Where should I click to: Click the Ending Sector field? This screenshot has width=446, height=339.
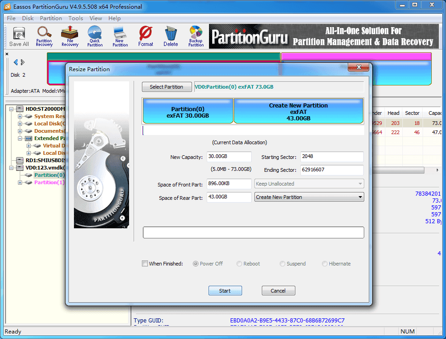click(332, 170)
